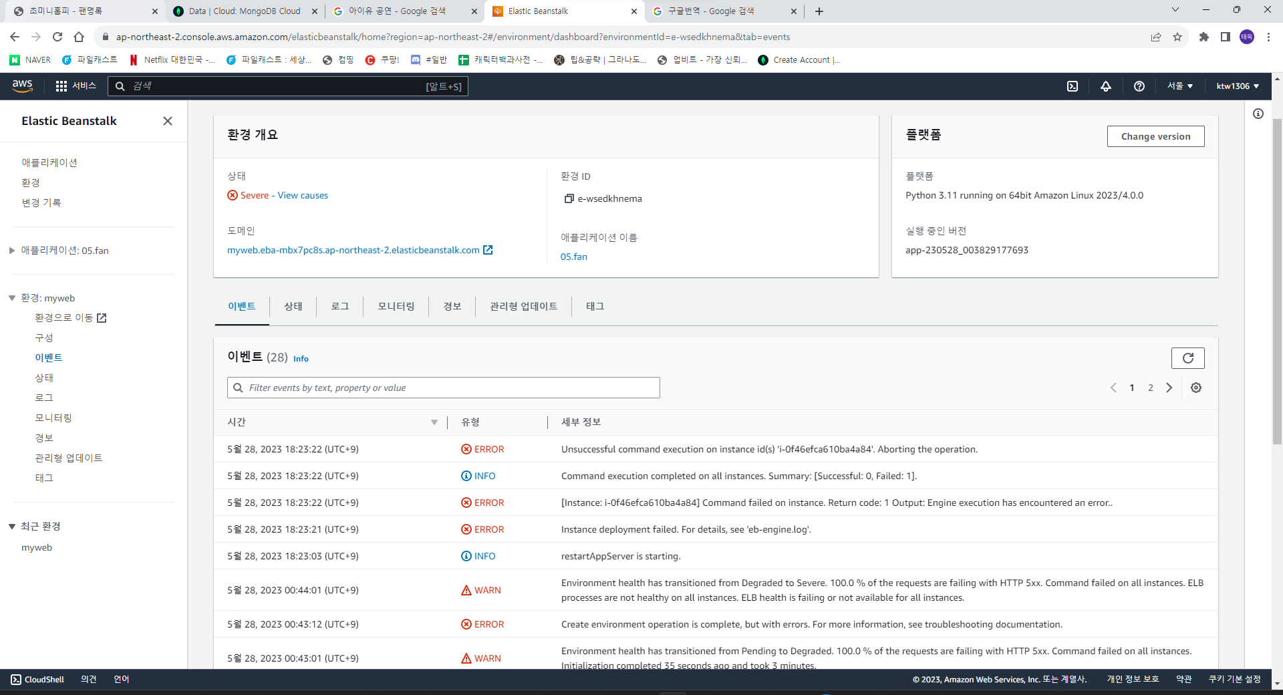Go to previous events page arrow
1283x695 pixels.
(1113, 388)
